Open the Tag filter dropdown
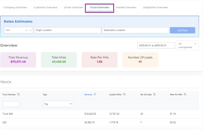The height and width of the screenshot is (130, 203). tap(58, 104)
